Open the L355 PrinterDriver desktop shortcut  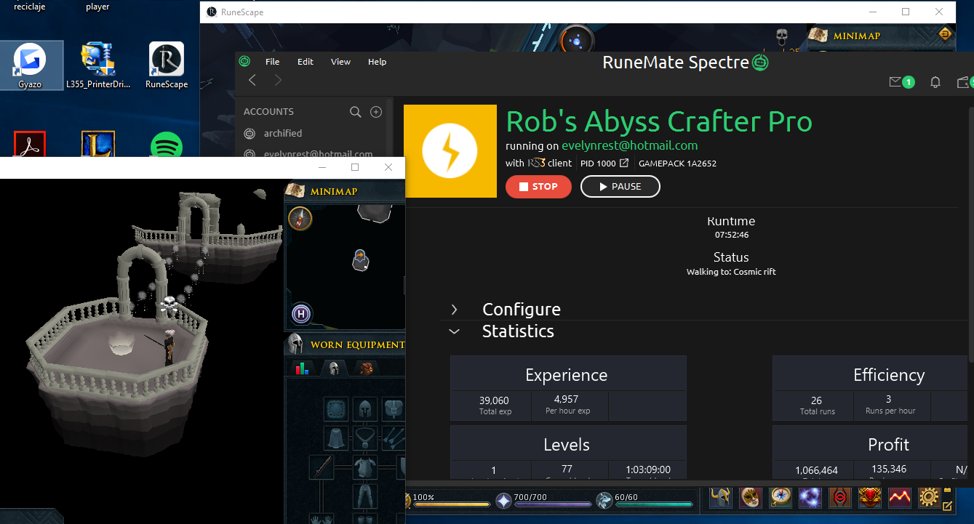point(97,65)
